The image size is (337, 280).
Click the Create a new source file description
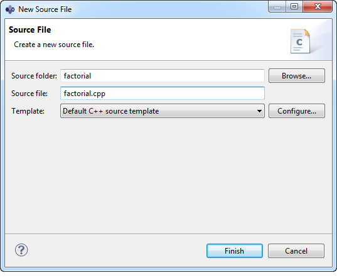point(54,45)
